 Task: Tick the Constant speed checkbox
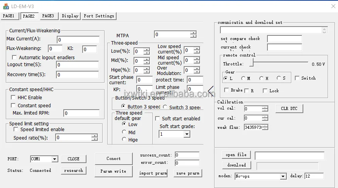(13, 105)
